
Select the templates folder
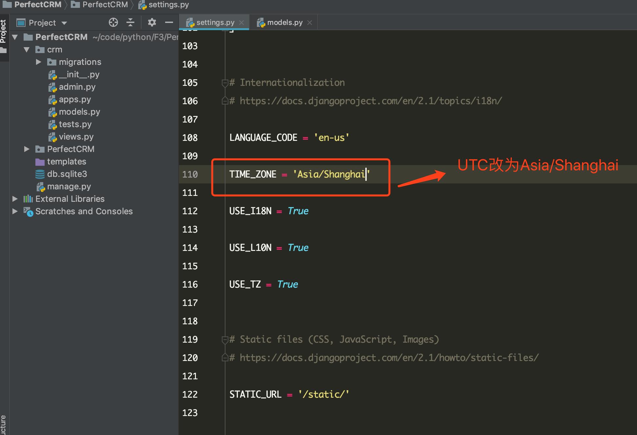pos(67,161)
